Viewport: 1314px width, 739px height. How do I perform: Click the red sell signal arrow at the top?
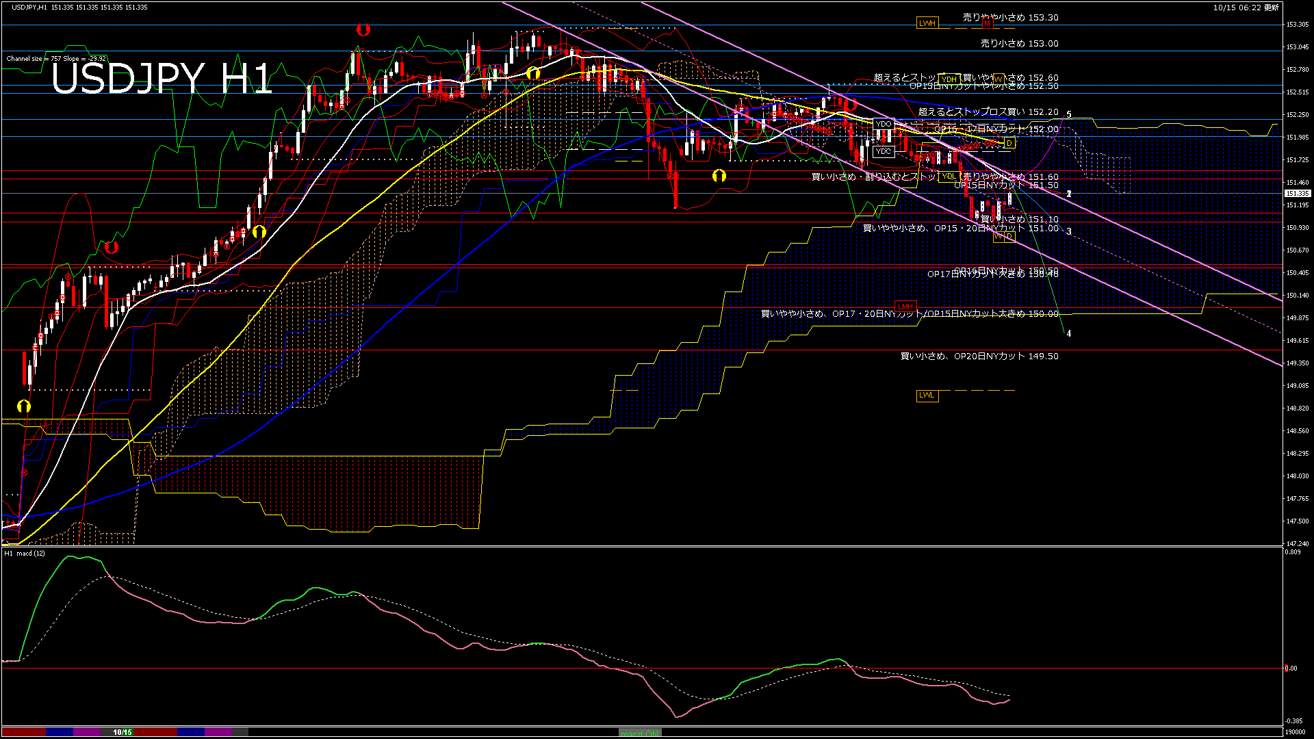363,29
